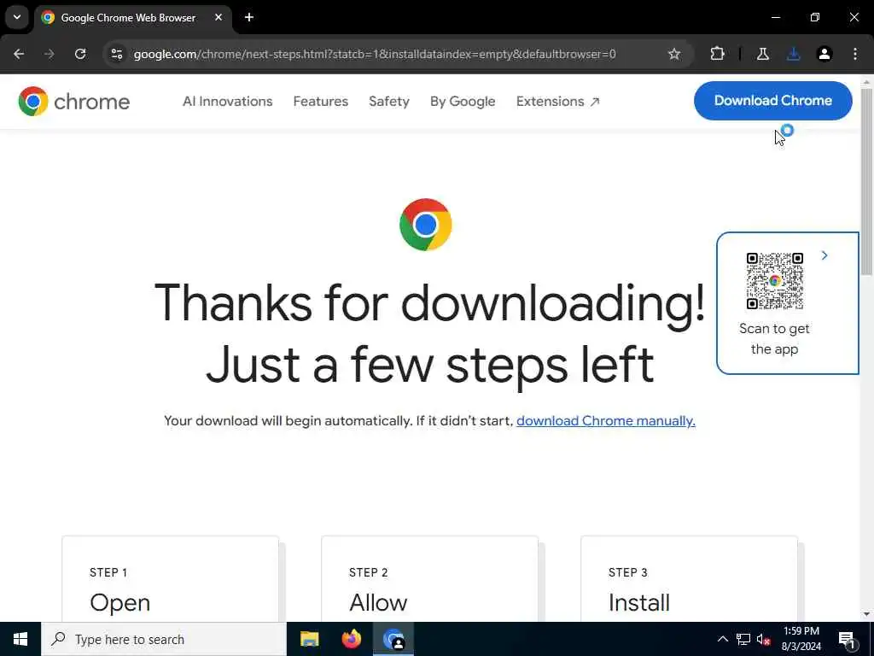Open tab search dropdown arrow

pyautogui.click(x=17, y=17)
